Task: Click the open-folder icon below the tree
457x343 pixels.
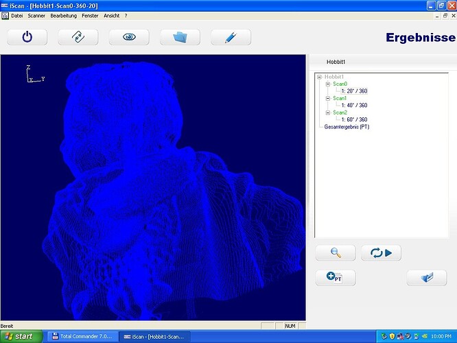Action: tap(426, 277)
